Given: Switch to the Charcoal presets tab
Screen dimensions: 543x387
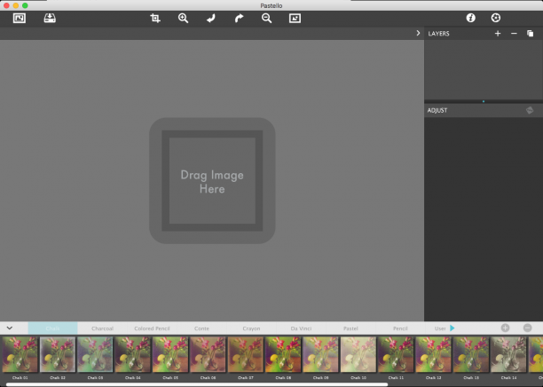Looking at the screenshot, I should point(103,328).
